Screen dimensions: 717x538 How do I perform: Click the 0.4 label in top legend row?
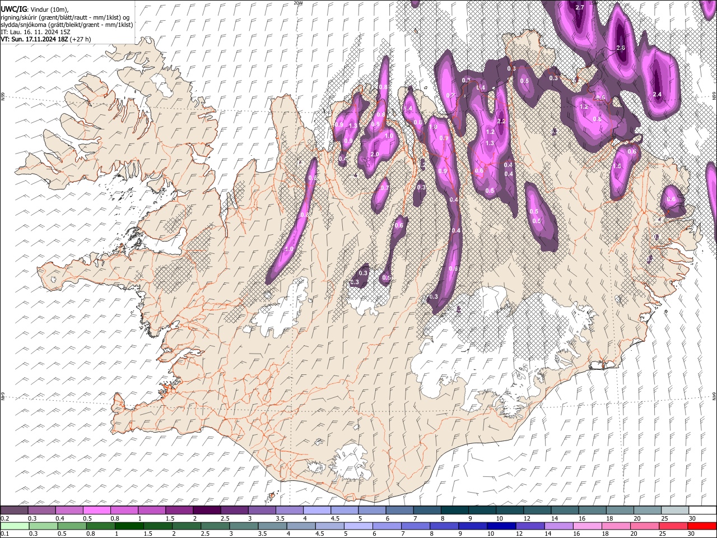click(60, 518)
